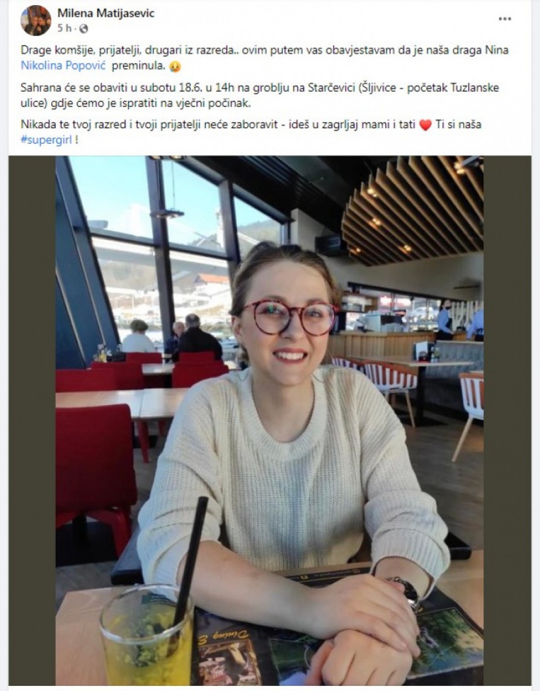
Task: Click the '5 h' post timestamp
Action: [x=65, y=28]
